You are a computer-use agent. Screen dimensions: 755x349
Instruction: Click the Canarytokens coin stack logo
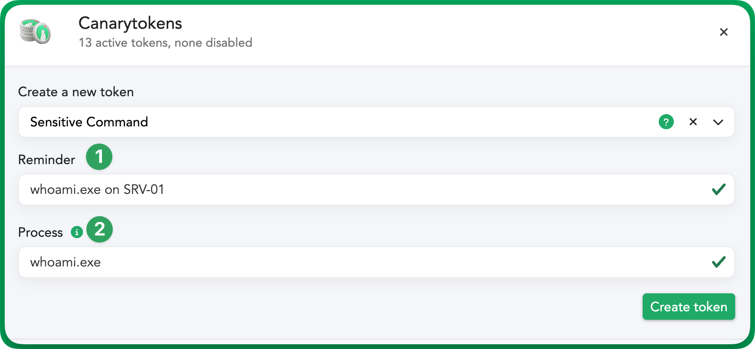pyautogui.click(x=35, y=32)
